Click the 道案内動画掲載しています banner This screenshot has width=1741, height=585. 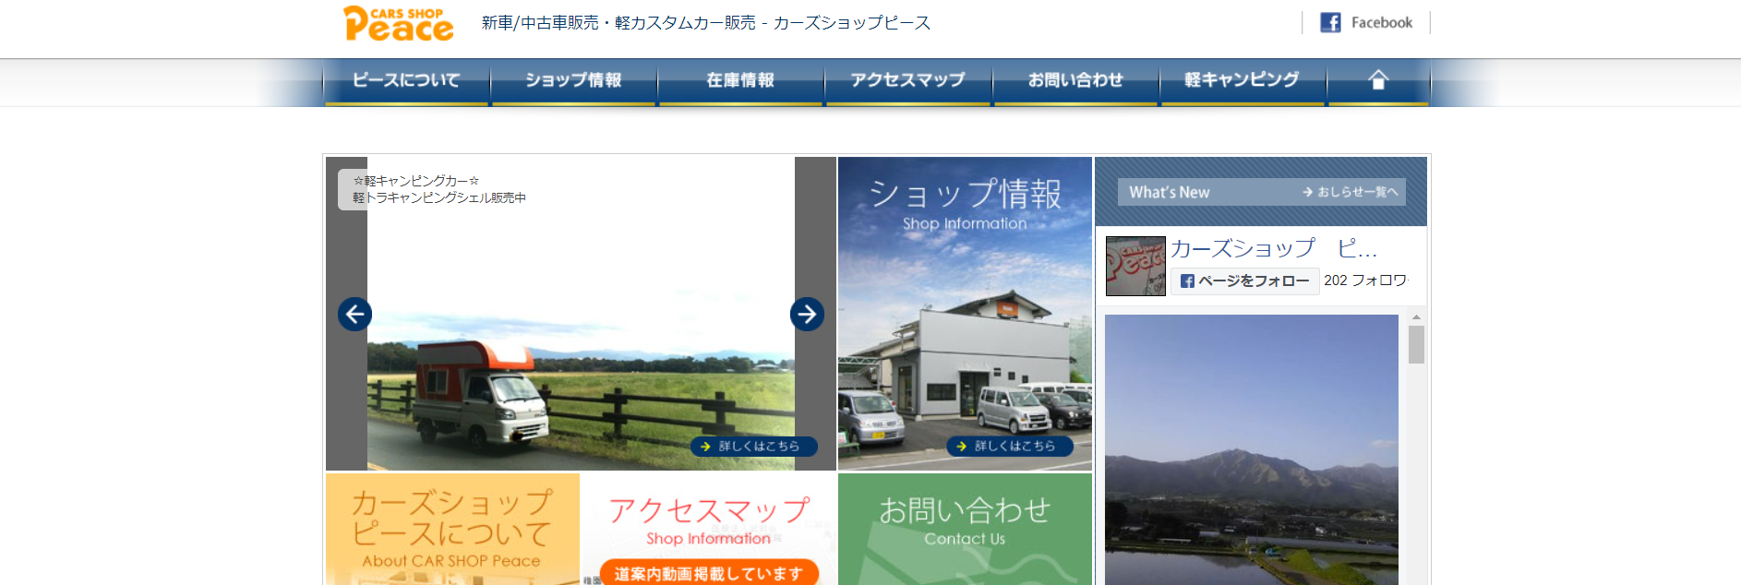point(709,572)
